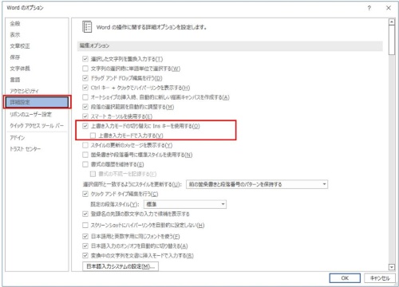
Task: Enable 文字列の選択時に単語単位で選択する checkbox
Action: [85, 69]
